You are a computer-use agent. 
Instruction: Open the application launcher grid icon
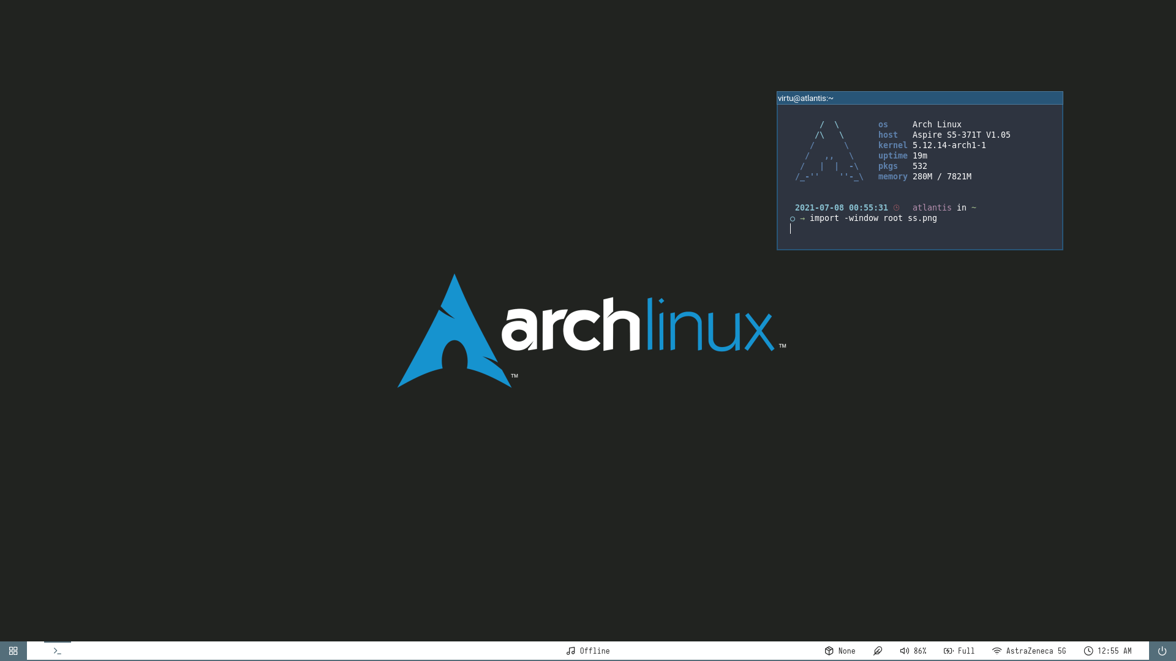click(x=12, y=651)
